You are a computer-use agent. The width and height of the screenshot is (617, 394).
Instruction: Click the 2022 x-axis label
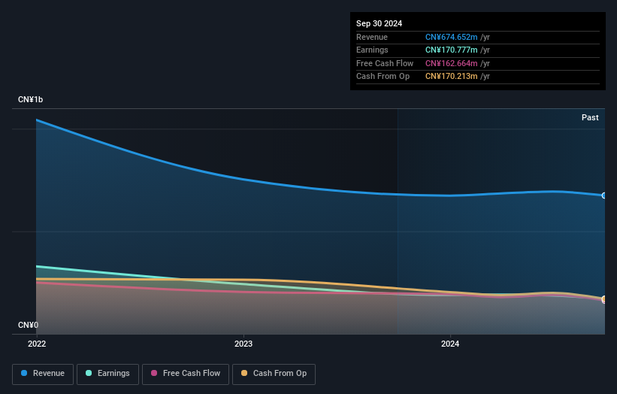(37, 344)
